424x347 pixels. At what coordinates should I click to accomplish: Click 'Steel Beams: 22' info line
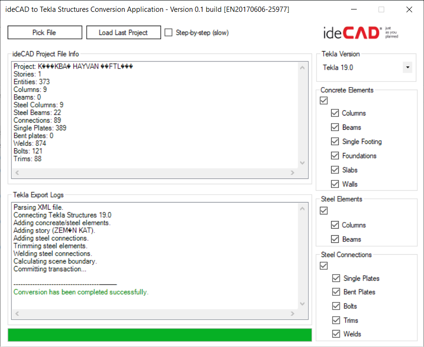tap(37, 112)
